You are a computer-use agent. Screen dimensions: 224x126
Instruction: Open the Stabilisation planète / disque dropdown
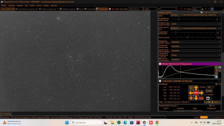pos(196,42)
